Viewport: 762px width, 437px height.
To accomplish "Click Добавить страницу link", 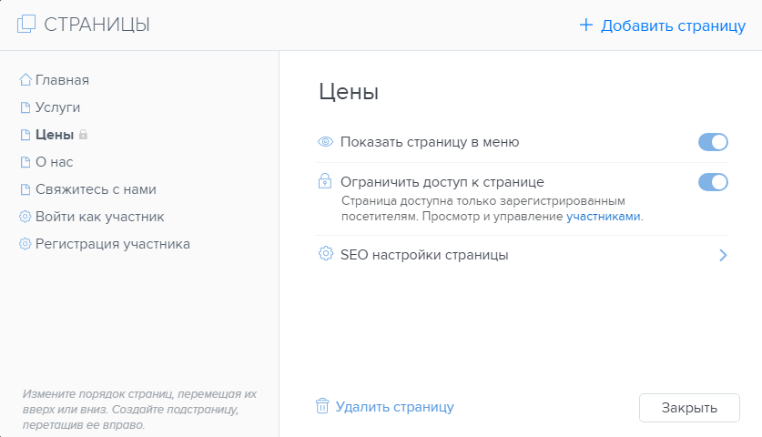I will point(673,25).
